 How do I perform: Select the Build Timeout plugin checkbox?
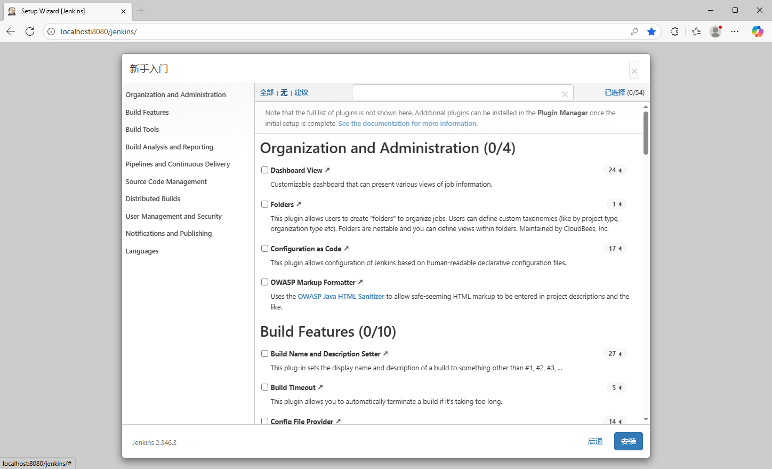(264, 387)
